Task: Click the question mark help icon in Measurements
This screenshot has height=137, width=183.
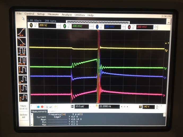Action: click(164, 115)
